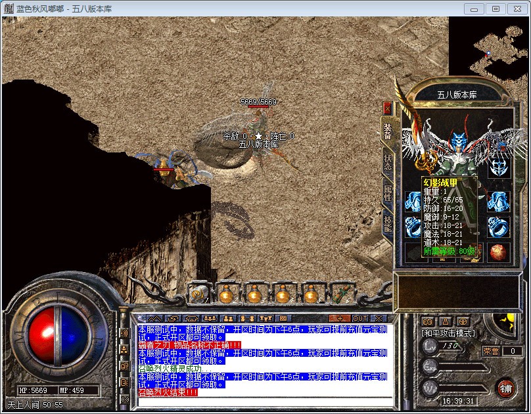
Task: Click the red 铺 shop button
Action: [505, 388]
